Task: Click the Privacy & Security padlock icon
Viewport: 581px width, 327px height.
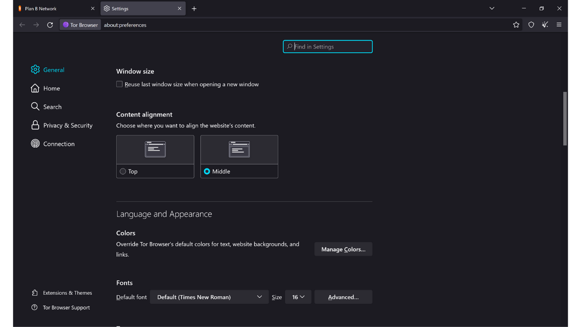Action: 35,125
